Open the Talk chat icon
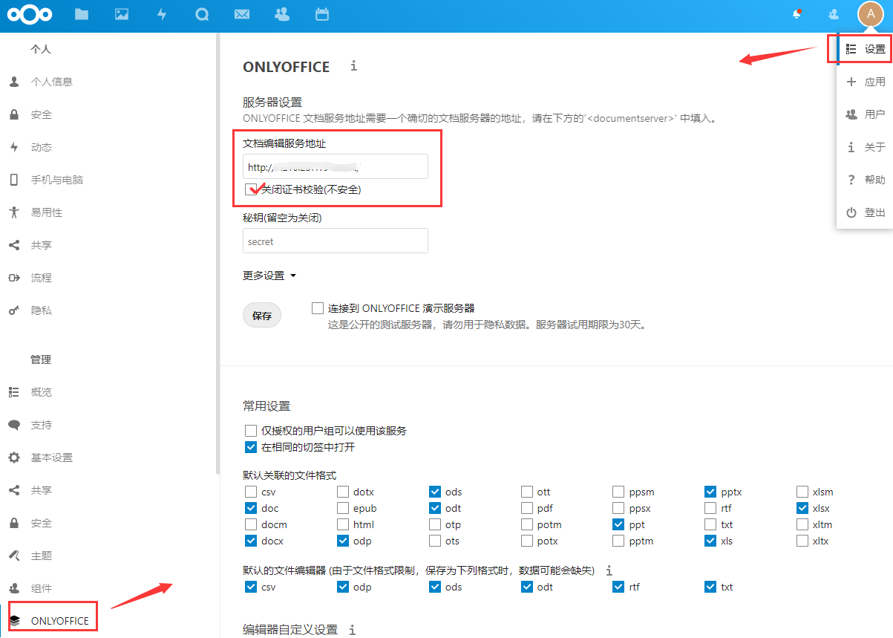 201,14
